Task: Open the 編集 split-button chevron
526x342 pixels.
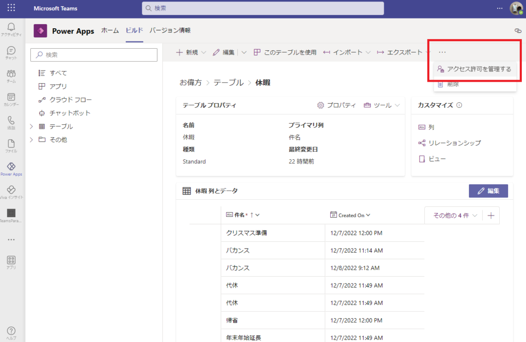Action: tap(244, 52)
